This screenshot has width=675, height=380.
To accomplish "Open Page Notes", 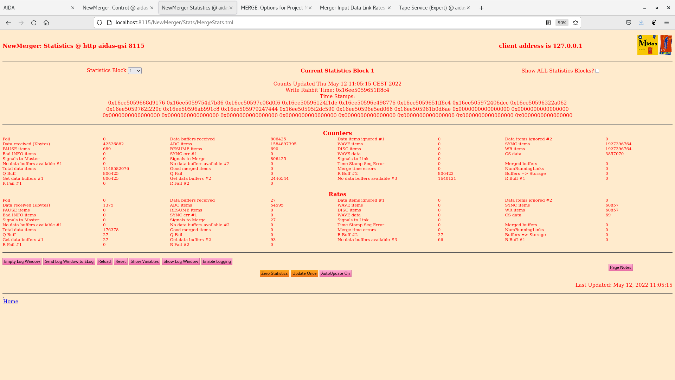I will (621, 267).
